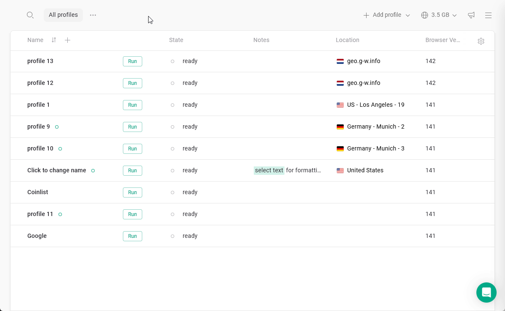The image size is (505, 311).
Task: Click the State column header
Action: click(x=176, y=40)
